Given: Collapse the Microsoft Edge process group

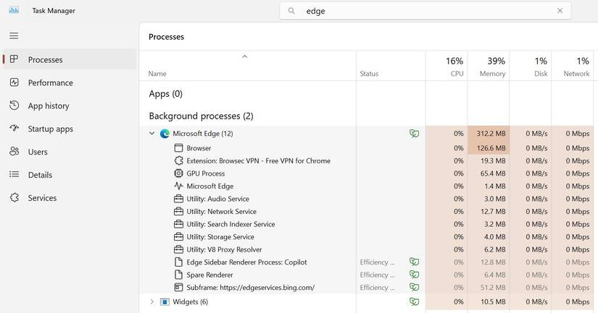Looking at the screenshot, I should tap(151, 134).
